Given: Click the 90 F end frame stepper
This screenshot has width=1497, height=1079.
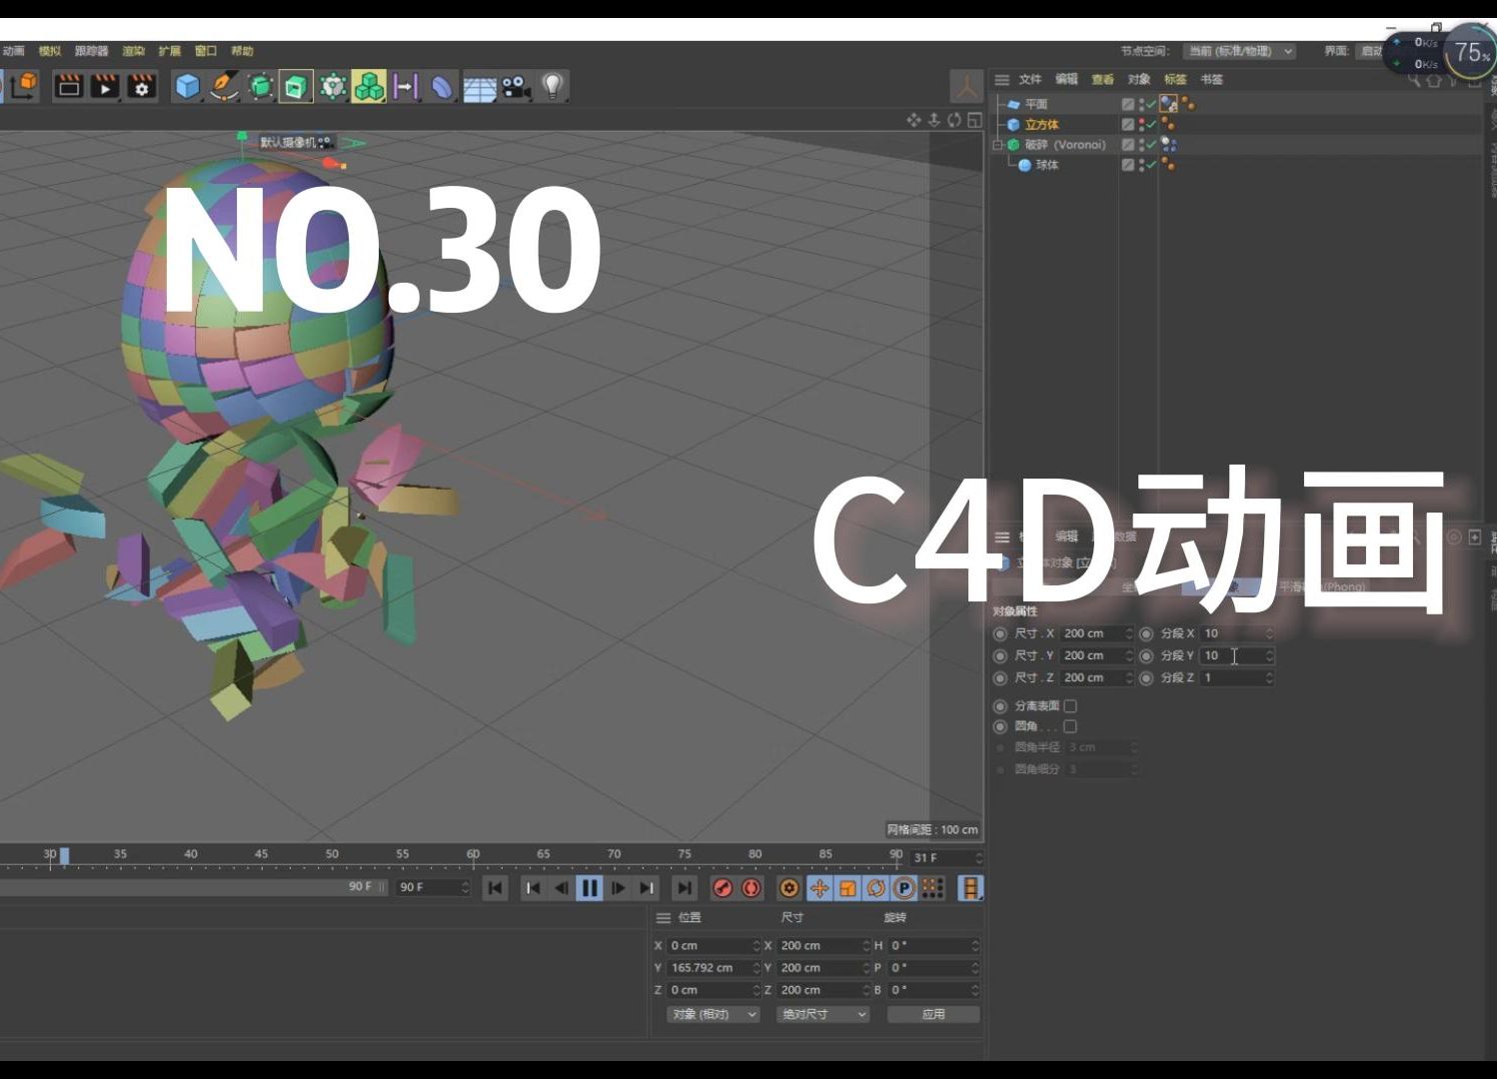Looking at the screenshot, I should click(465, 887).
